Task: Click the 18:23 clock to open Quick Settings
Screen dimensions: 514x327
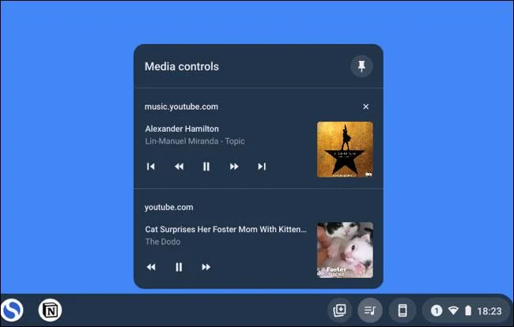Action: [x=489, y=311]
